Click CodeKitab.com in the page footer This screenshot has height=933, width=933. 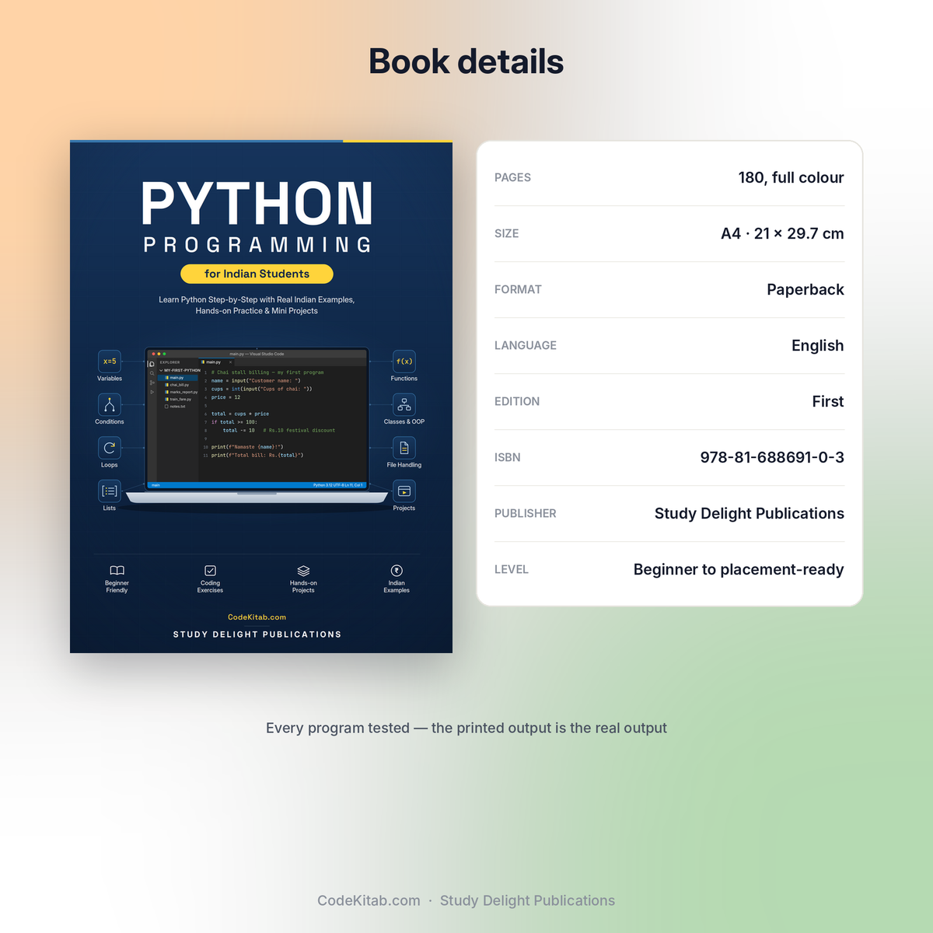(x=369, y=900)
